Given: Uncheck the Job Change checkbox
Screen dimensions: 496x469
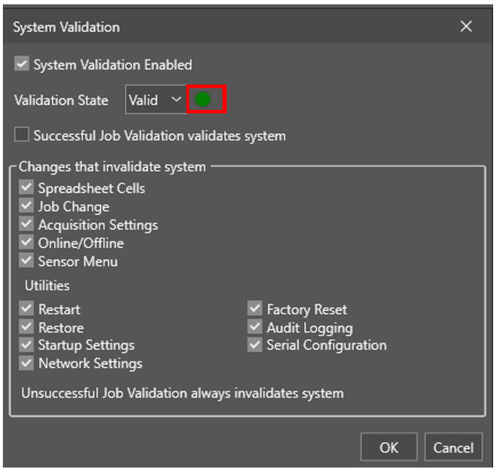Looking at the screenshot, I should tap(27, 207).
